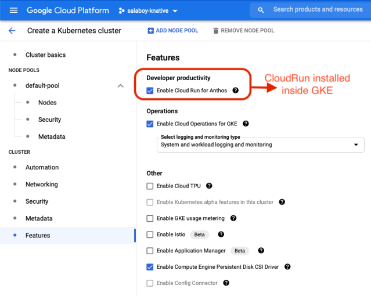Open the salaboy-knative project selector
This screenshot has width=371, height=296.
(148, 10)
